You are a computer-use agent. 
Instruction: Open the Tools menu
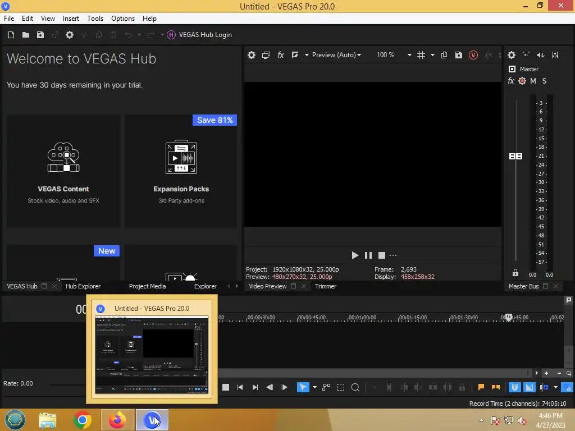coord(95,19)
